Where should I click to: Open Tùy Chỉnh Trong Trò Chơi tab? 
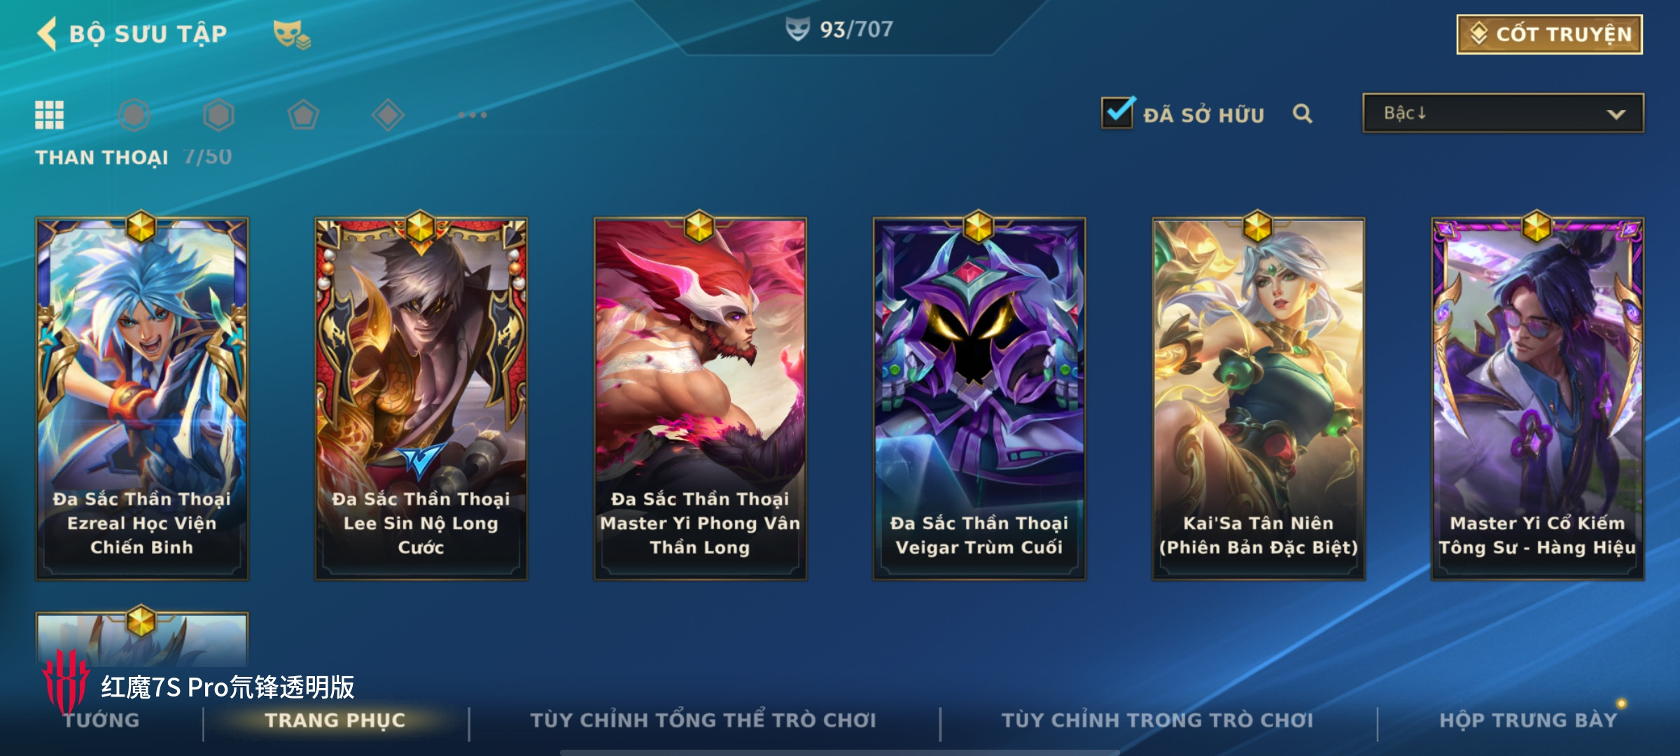pyautogui.click(x=1157, y=720)
